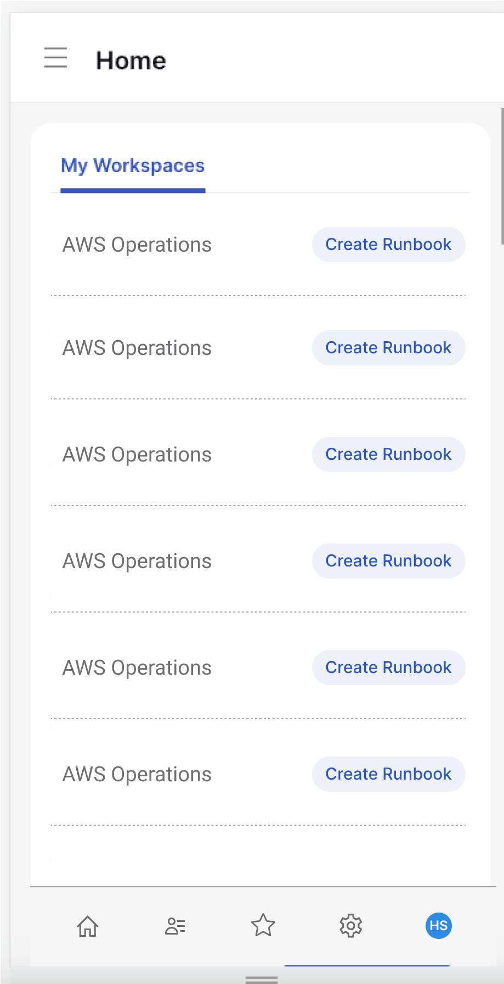Click the drag handle at the window bottom
504x984 pixels.
coord(262,979)
